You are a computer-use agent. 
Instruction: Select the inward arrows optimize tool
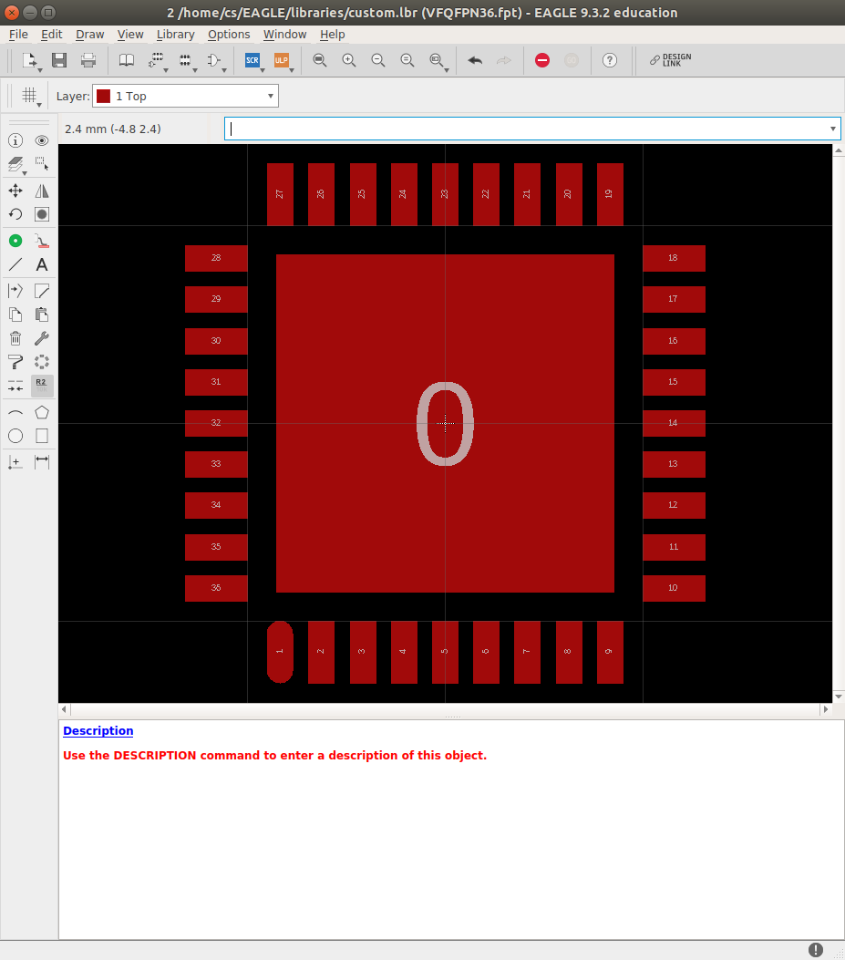[15, 386]
